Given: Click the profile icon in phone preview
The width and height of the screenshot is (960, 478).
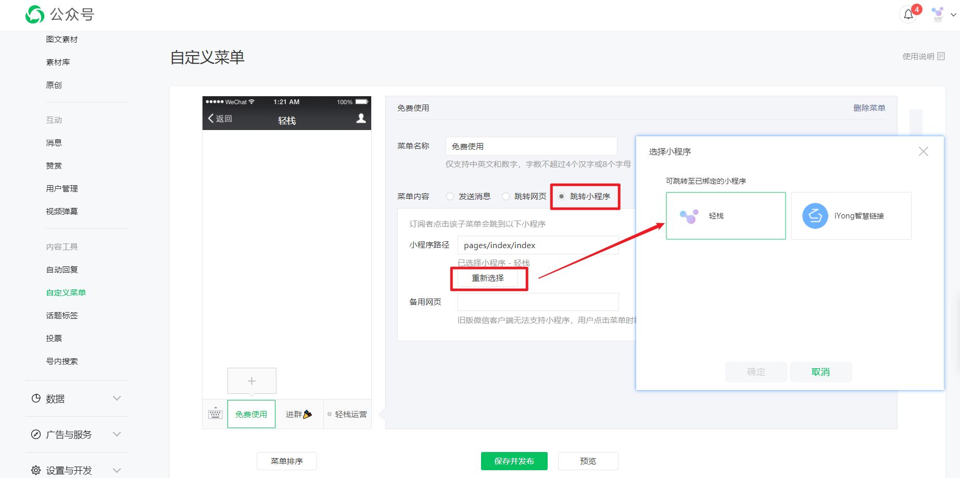Looking at the screenshot, I should tap(361, 119).
